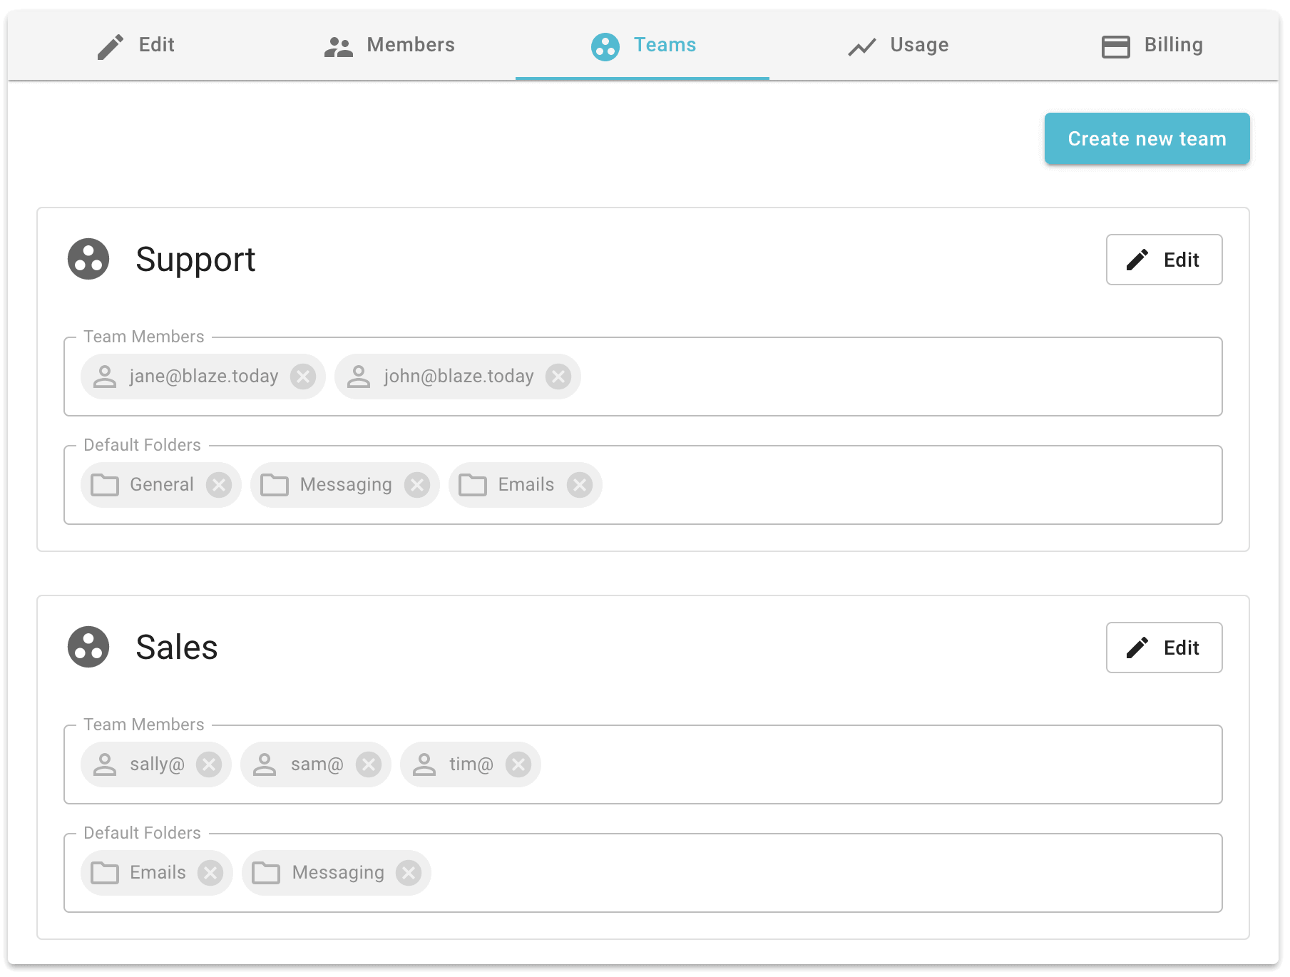Click the Create new team button
The height and width of the screenshot is (977, 1290).
pyautogui.click(x=1147, y=138)
